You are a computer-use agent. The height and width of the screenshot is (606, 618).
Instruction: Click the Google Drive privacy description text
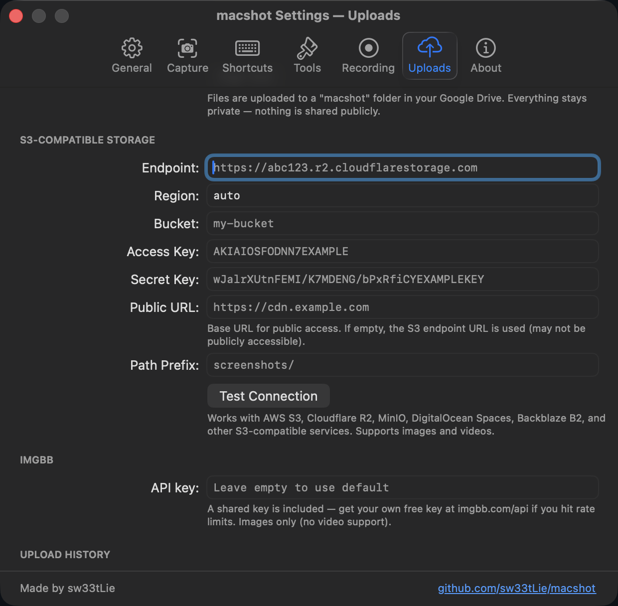[x=397, y=105]
